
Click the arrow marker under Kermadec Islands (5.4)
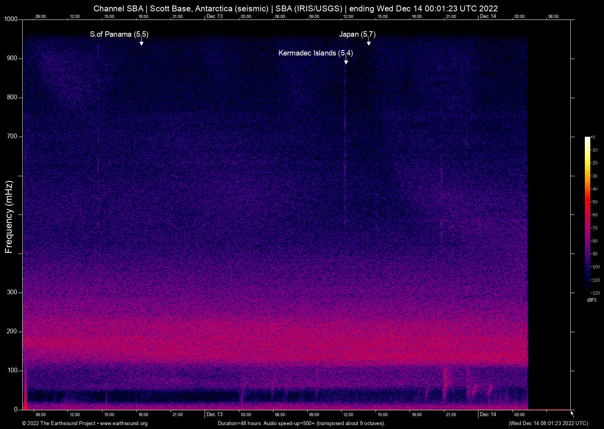pos(346,62)
